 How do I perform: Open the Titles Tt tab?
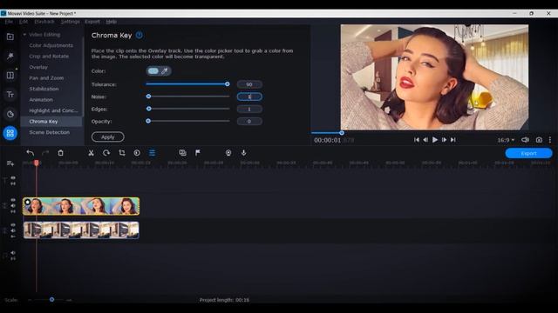(10, 95)
